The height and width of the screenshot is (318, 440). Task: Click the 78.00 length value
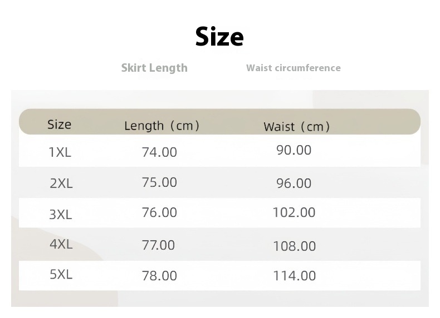[x=159, y=275]
